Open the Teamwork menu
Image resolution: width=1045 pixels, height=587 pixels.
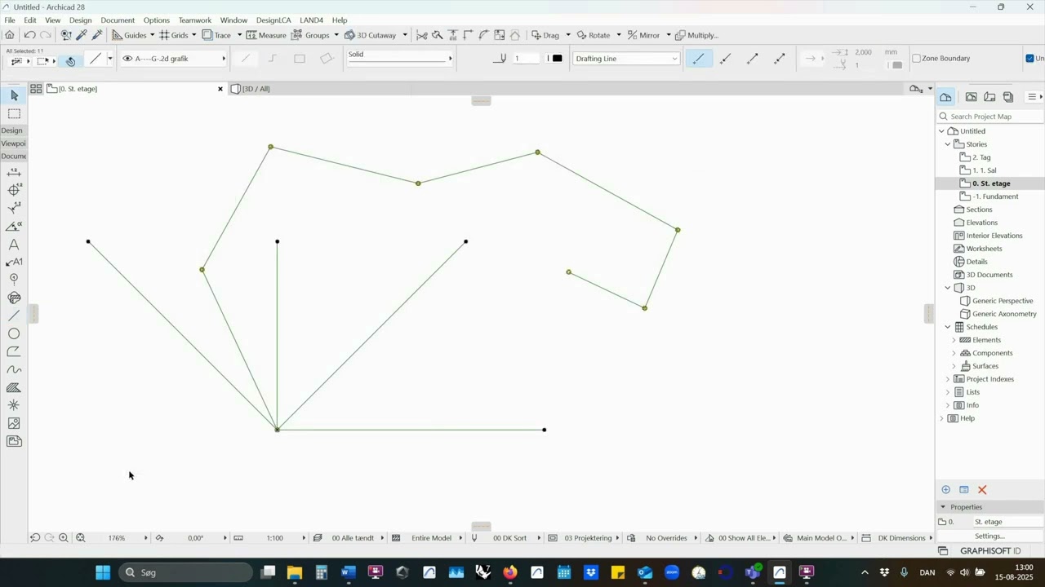(x=194, y=20)
